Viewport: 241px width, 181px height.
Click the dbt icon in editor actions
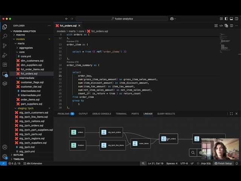coord(216,26)
